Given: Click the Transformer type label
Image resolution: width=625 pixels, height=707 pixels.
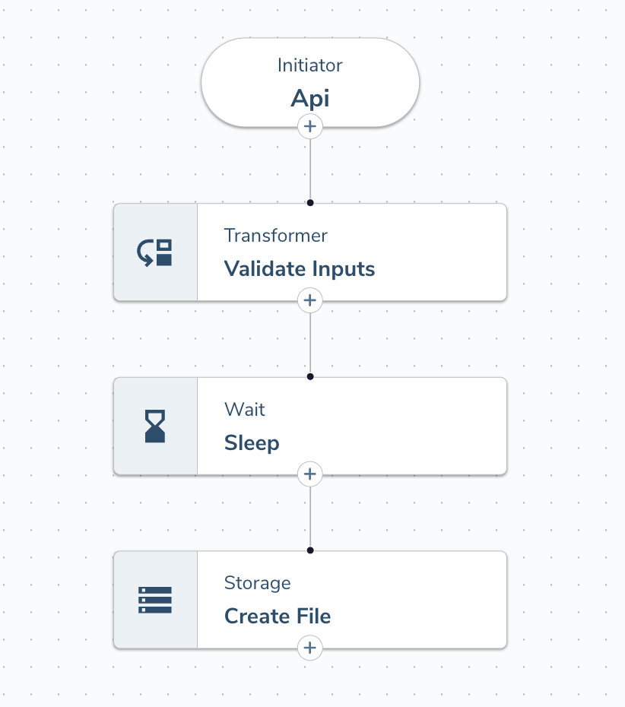Looking at the screenshot, I should pos(275,236).
